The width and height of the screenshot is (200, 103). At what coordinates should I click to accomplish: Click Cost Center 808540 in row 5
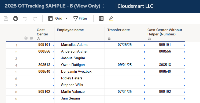click(44, 72)
